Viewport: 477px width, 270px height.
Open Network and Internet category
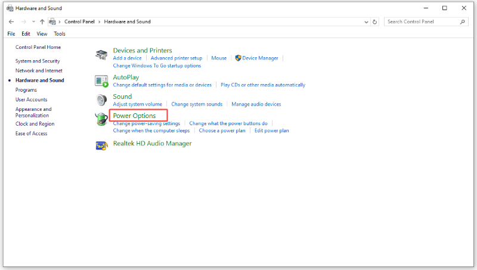(39, 70)
